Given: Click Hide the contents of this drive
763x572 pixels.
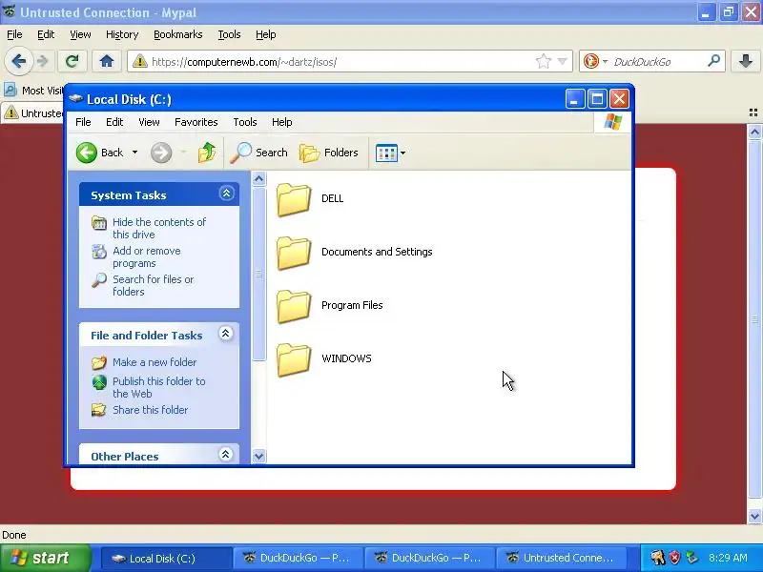Looking at the screenshot, I should (x=159, y=228).
